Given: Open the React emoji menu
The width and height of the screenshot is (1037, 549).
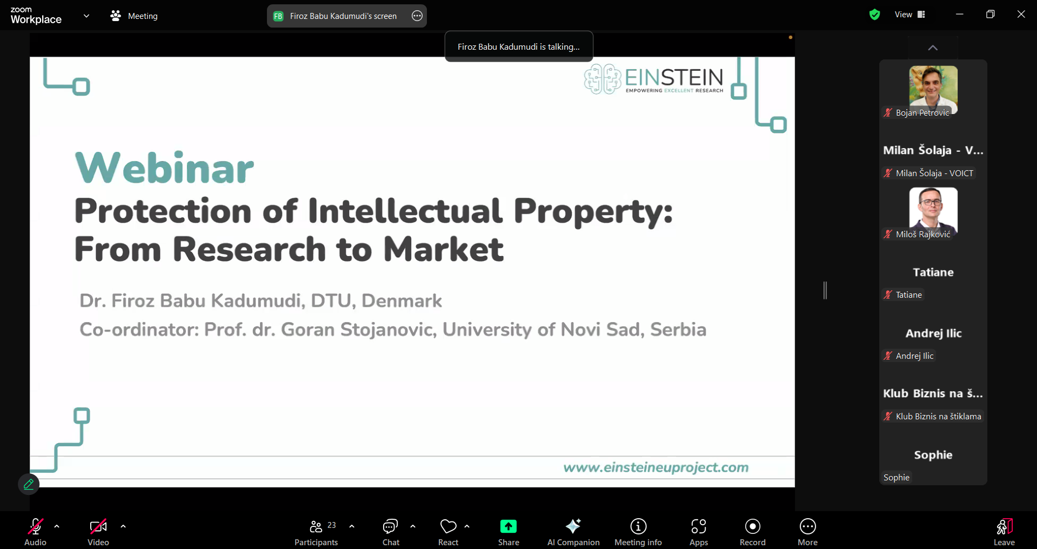Looking at the screenshot, I should pyautogui.click(x=448, y=532).
